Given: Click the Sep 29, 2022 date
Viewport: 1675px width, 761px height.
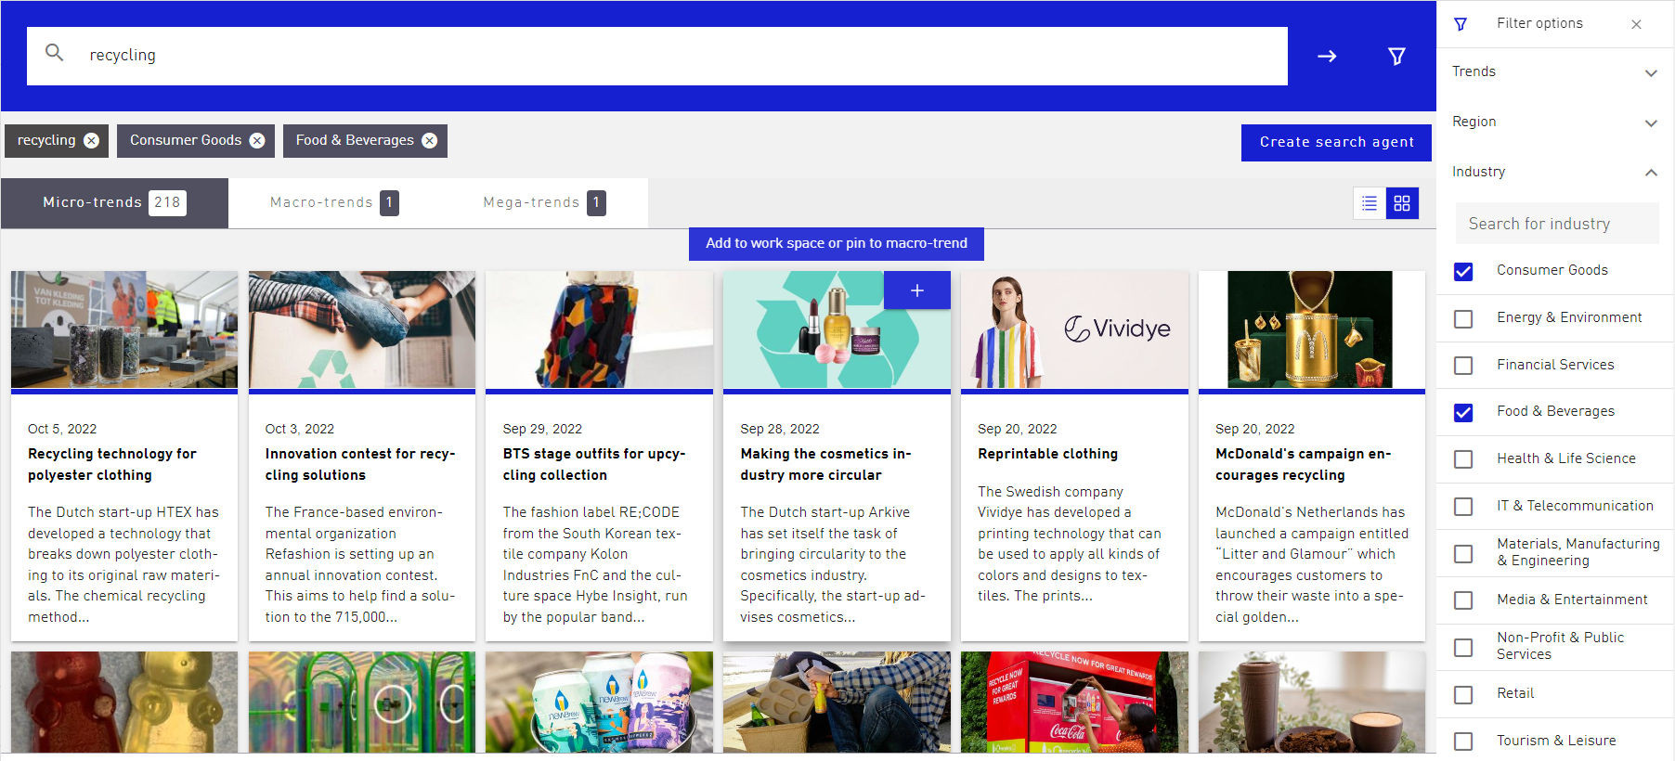Looking at the screenshot, I should pyautogui.click(x=542, y=429).
